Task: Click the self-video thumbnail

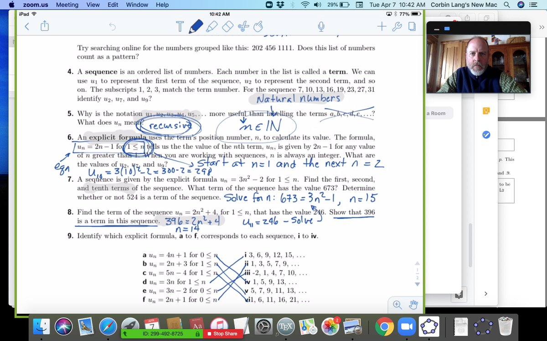Action: click(x=478, y=65)
